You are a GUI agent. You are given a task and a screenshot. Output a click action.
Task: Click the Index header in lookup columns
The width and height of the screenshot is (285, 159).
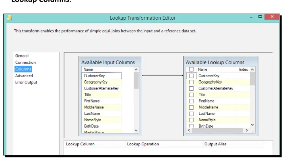coord(244,69)
